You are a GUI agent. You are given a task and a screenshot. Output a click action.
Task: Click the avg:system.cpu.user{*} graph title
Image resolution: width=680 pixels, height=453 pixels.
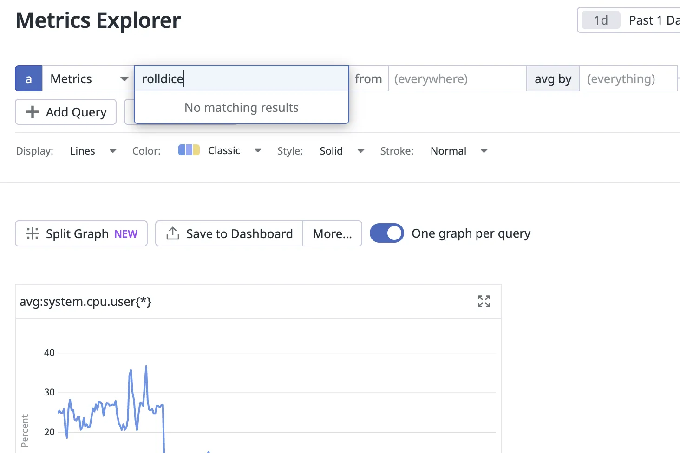pos(85,302)
